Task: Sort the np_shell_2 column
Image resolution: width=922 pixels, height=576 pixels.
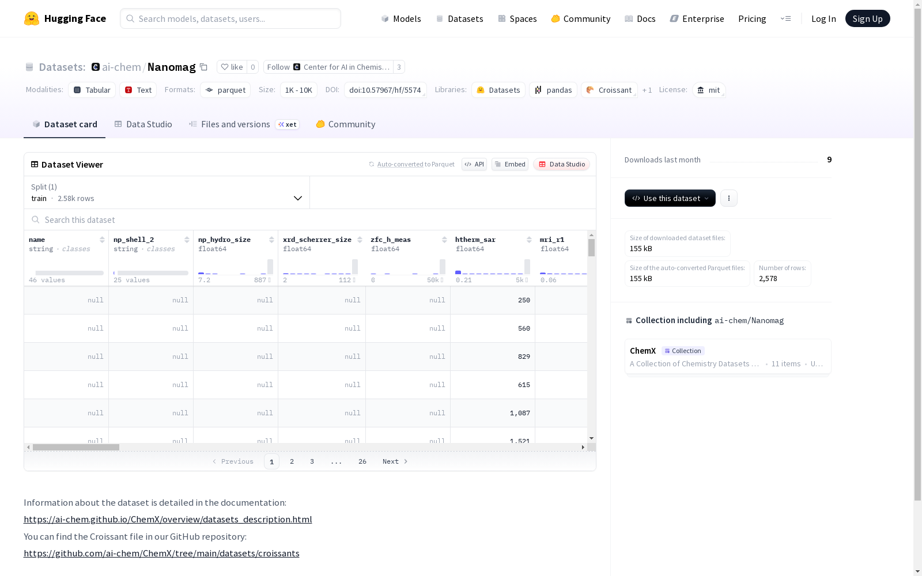Action: pos(187,240)
